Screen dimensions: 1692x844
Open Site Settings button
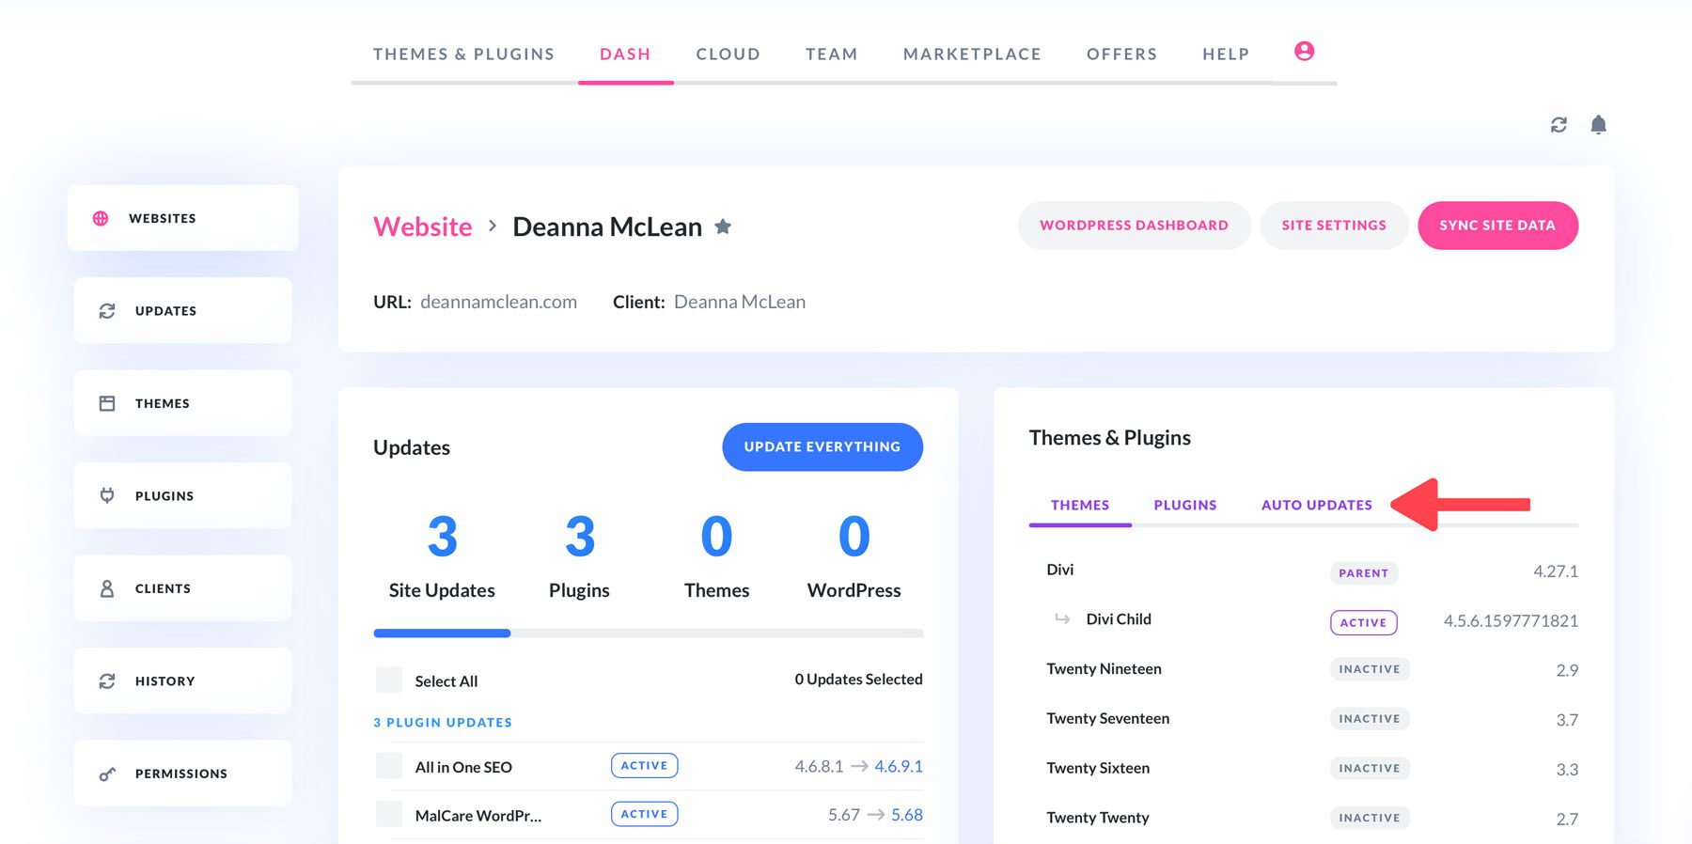click(1334, 226)
